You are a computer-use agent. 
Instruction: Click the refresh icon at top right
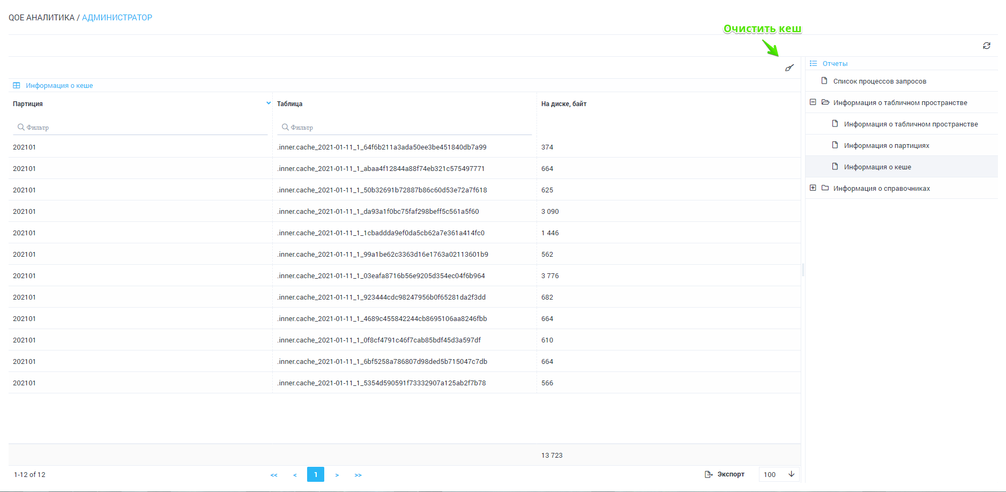[x=986, y=46]
